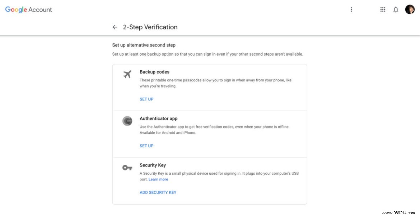Image resolution: width=420 pixels, height=216 pixels.
Task: Open the Google apps grid icon
Action: tap(383, 9)
